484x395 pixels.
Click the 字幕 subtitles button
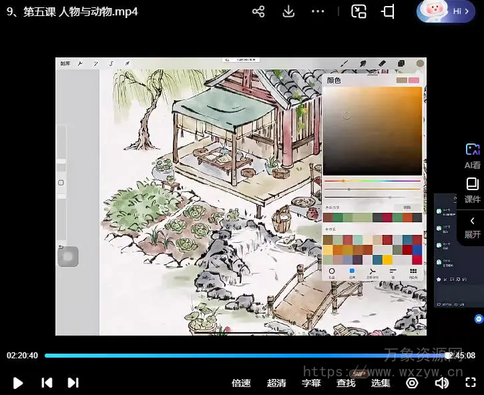[x=311, y=383]
